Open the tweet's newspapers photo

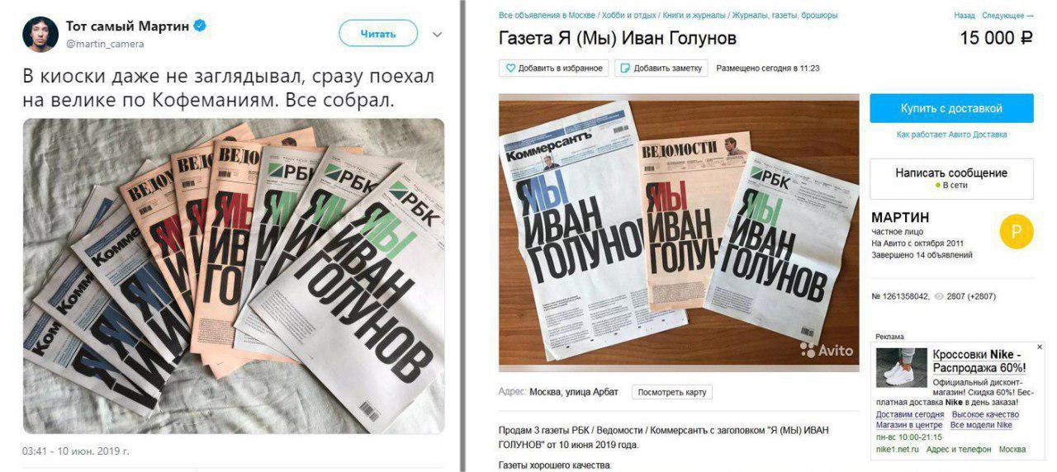[234, 276]
